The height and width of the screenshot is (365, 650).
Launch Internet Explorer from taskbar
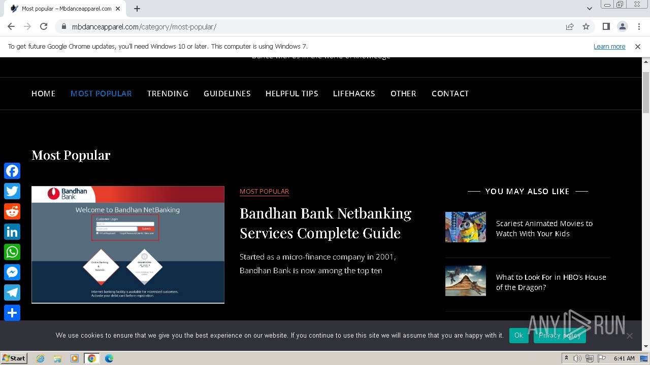tap(40, 358)
